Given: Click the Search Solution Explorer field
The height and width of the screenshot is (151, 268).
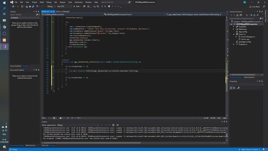Looking at the screenshot, I should [x=244, y=18].
